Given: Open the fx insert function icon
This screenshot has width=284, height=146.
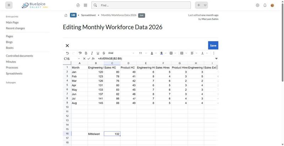Looking at the screenshot, I should coord(93,59).
